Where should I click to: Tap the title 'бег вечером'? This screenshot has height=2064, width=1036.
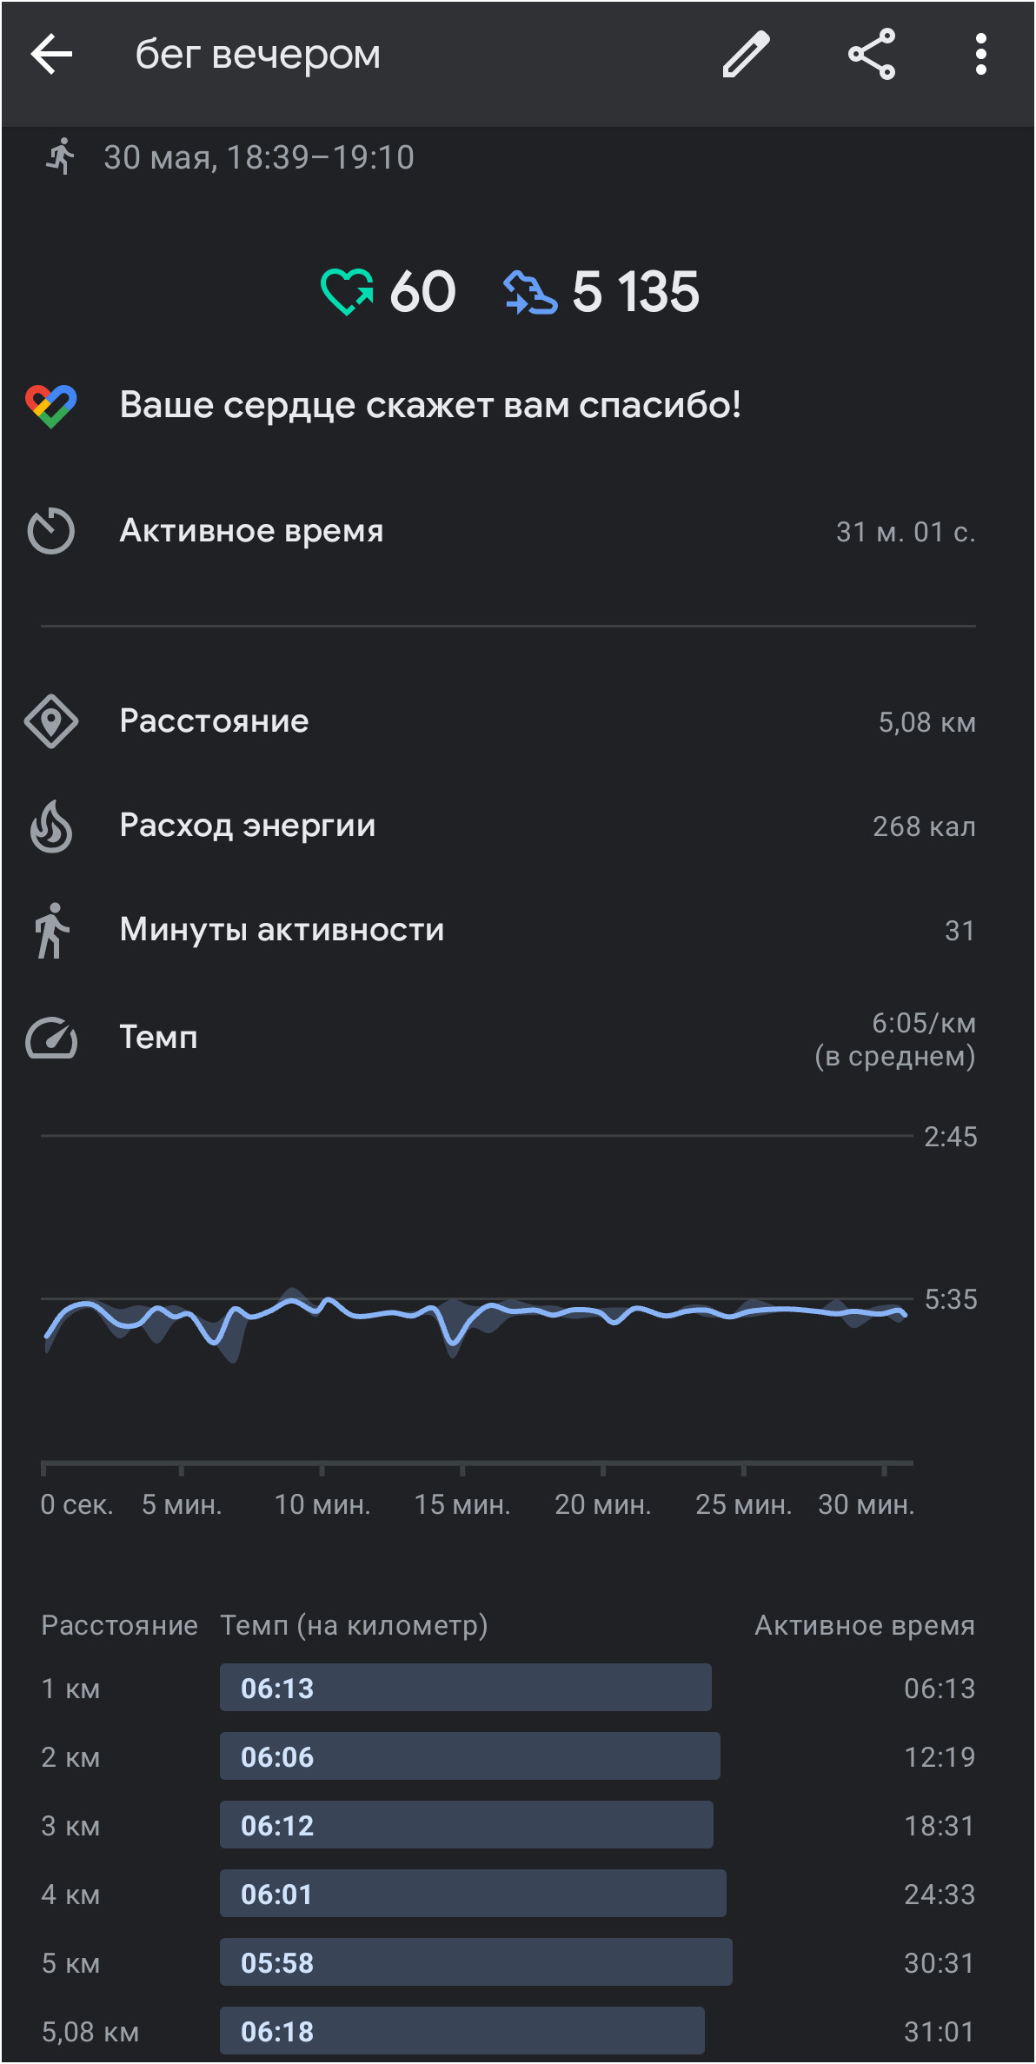[258, 55]
